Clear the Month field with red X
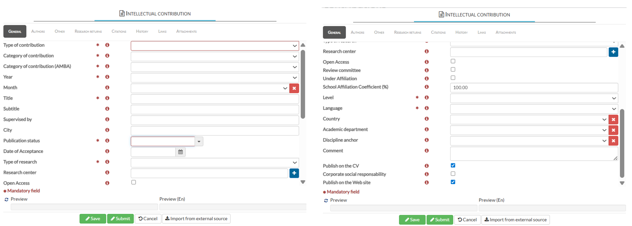Screen dimensions: 632x226 [x=294, y=88]
